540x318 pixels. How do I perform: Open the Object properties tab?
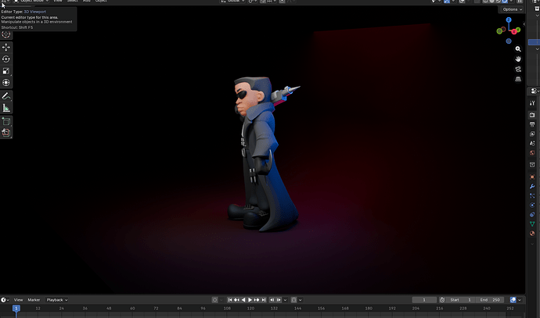tap(532, 177)
